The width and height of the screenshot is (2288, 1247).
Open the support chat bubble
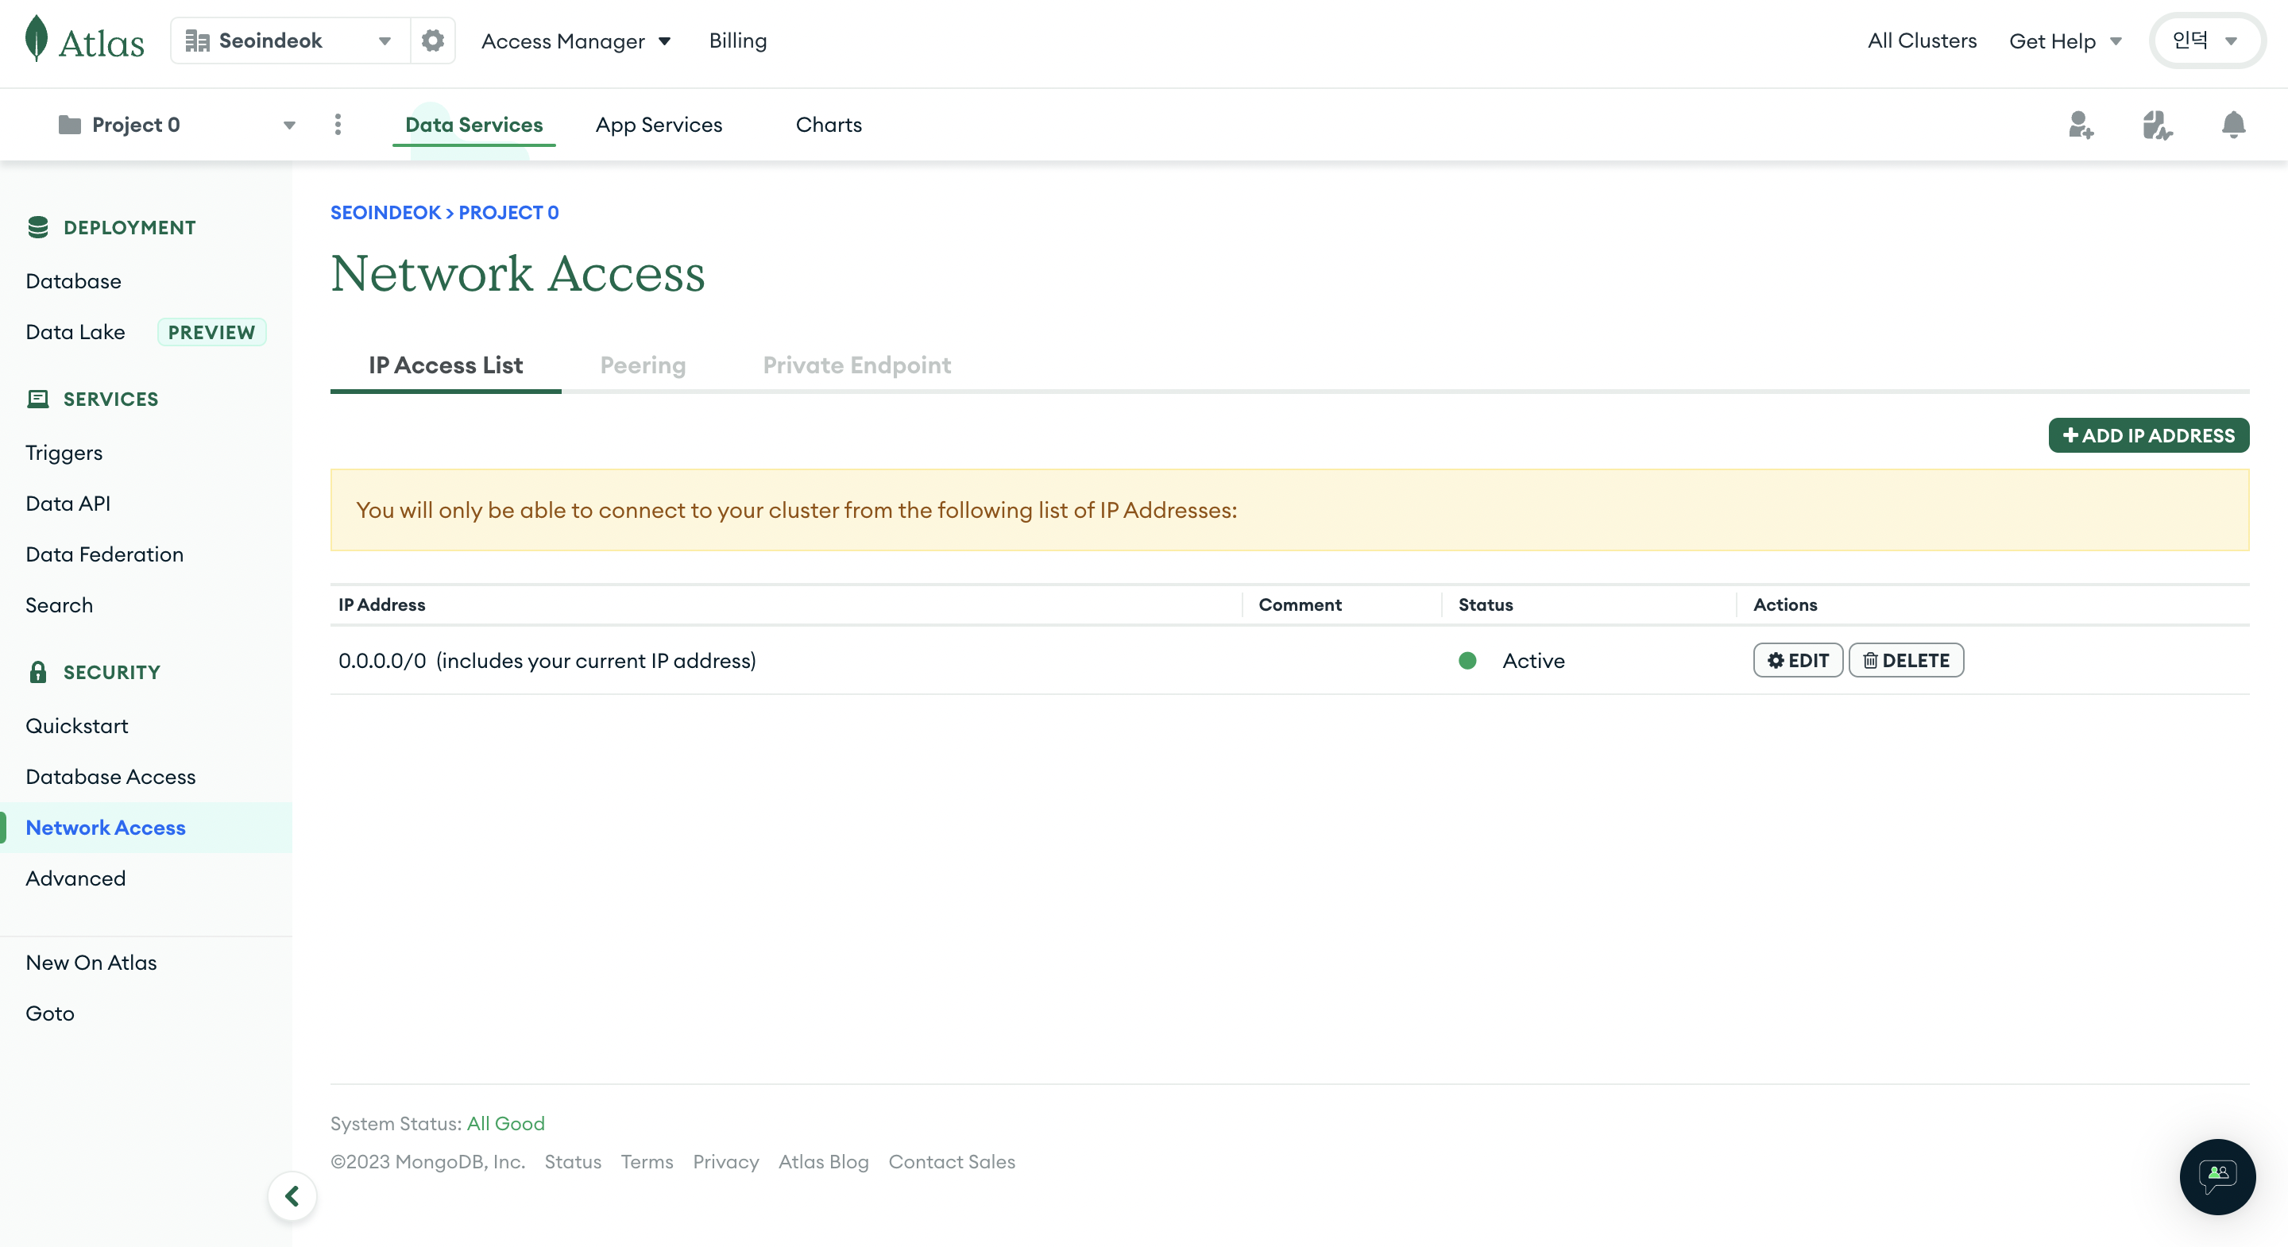2217,1176
